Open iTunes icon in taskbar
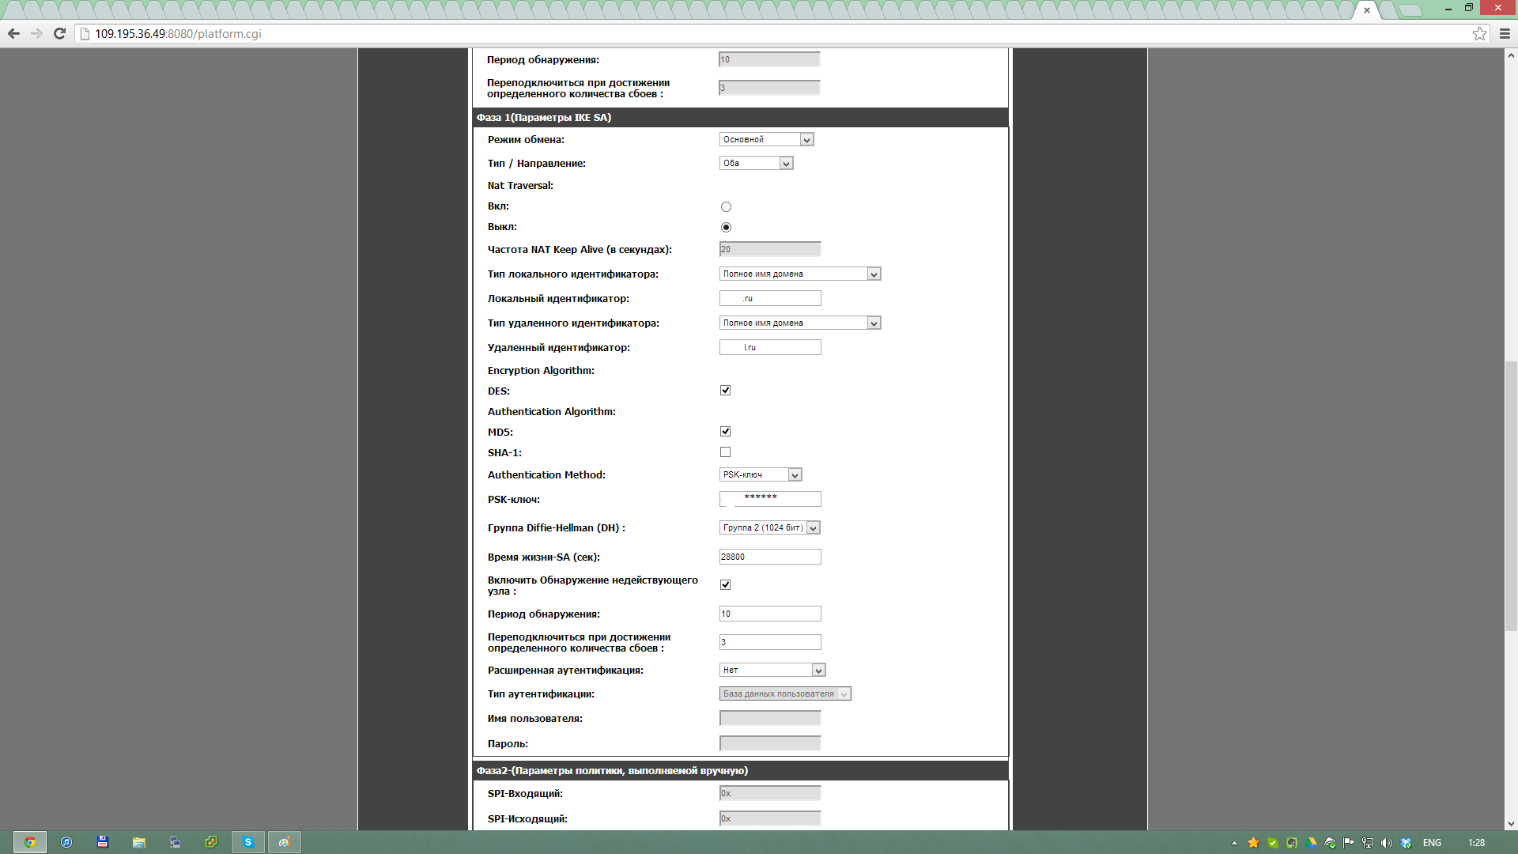This screenshot has width=1518, height=854. tap(66, 842)
